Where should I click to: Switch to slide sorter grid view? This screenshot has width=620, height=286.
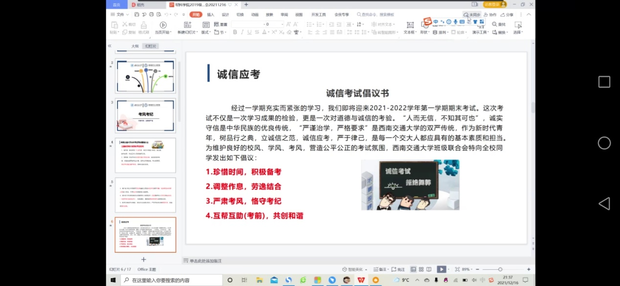click(421, 269)
